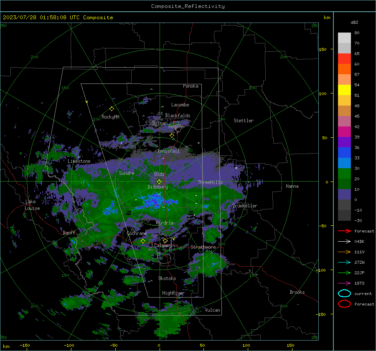Select the purple 36-39 dBZ legend swatch
Viewport: 376px width, 351px height.
(344, 142)
